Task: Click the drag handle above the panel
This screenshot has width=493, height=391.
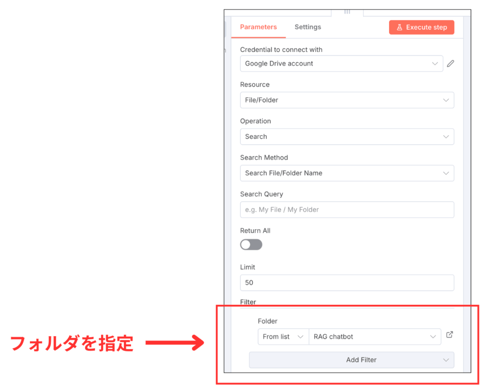Action: click(347, 11)
